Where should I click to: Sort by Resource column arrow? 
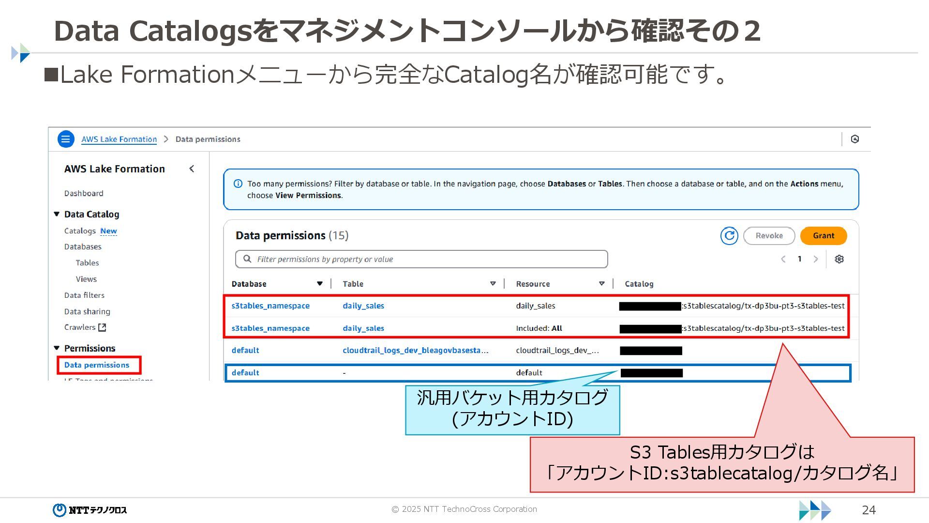click(x=601, y=284)
